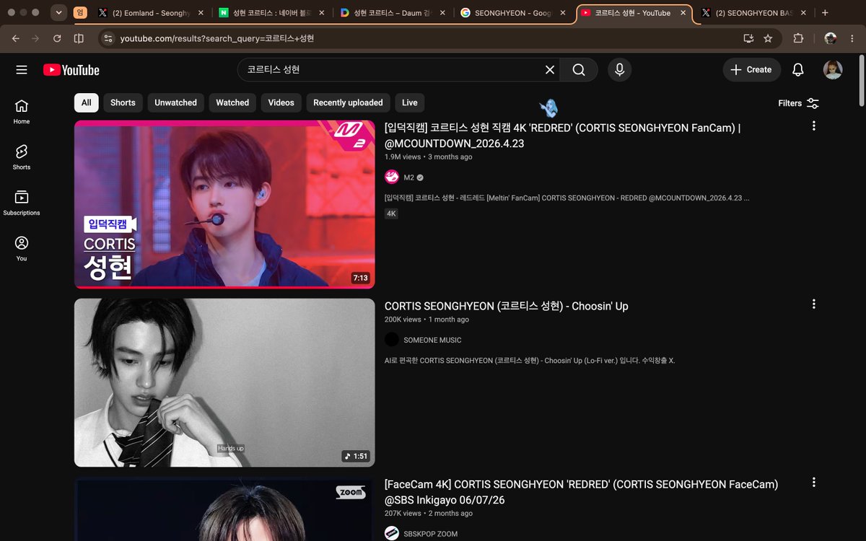The image size is (866, 541).
Task: Switch to the SEONGHYEON BAS X tab
Action: [756, 13]
